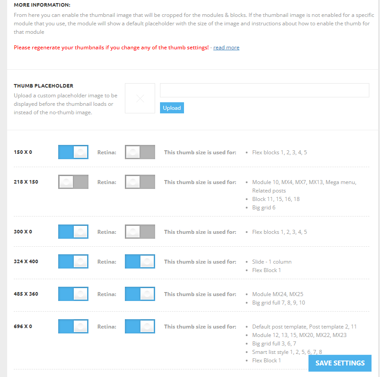This screenshot has height=377, width=380.
Task: Click the 324 X 400 size label
Action: coord(26,261)
